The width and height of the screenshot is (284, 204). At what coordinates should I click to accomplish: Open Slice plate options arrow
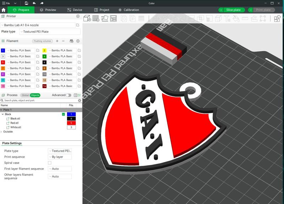pyautogui.click(x=221, y=10)
